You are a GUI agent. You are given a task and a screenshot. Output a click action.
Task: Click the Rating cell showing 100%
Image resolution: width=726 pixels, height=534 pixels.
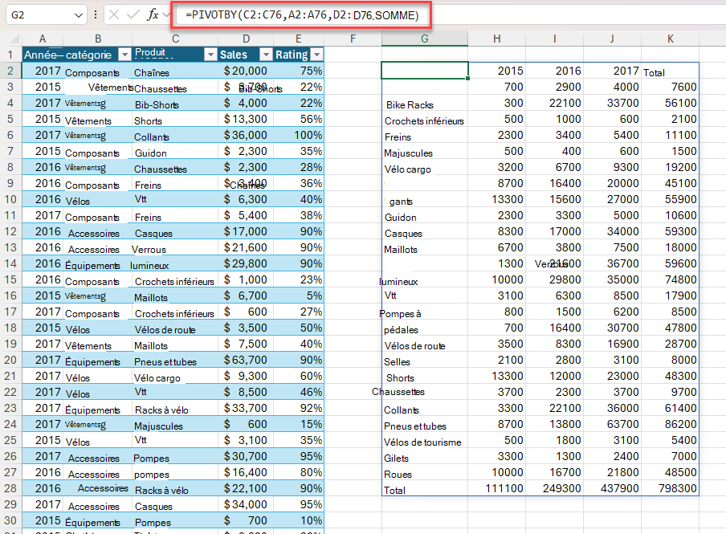pyautogui.click(x=299, y=135)
